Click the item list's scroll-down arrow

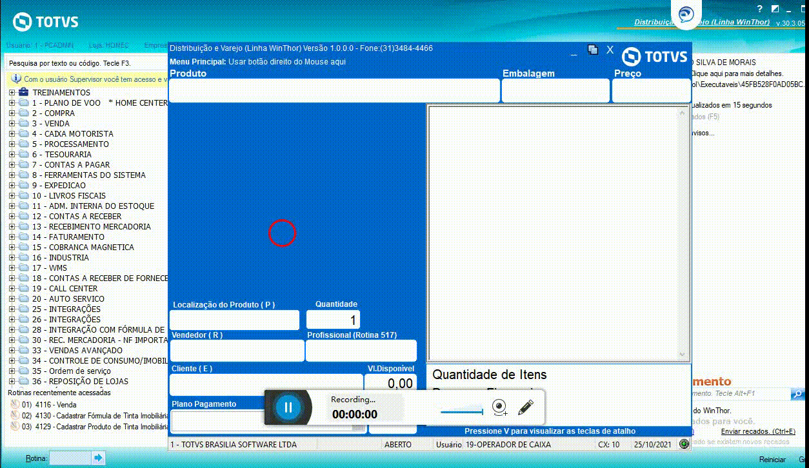tap(683, 354)
